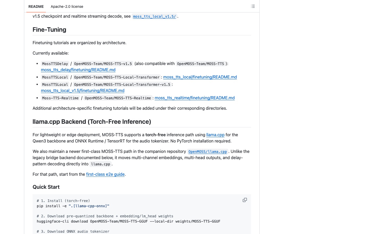Click the pip install command line
The width and height of the screenshot is (365, 234).
(x=73, y=206)
